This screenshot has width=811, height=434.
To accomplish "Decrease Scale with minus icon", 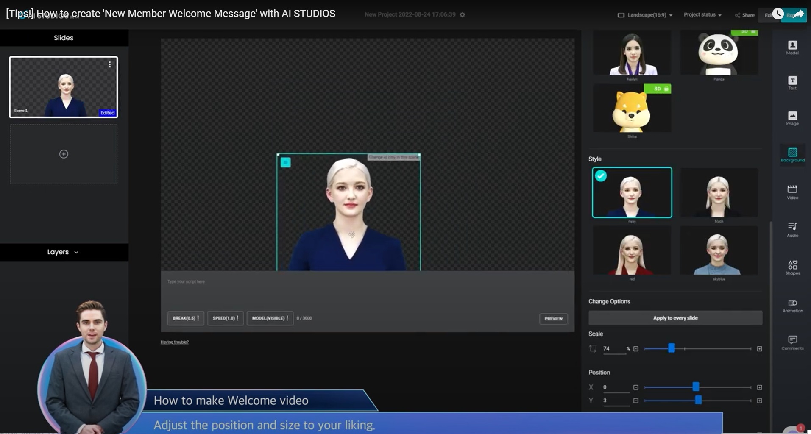I will click(636, 349).
